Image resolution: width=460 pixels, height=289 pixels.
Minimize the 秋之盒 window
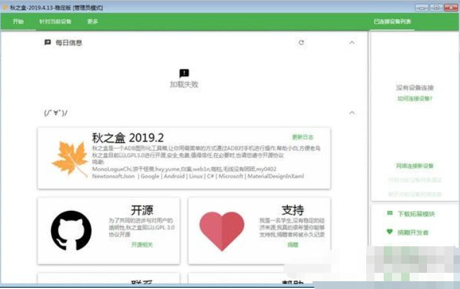point(421,8)
